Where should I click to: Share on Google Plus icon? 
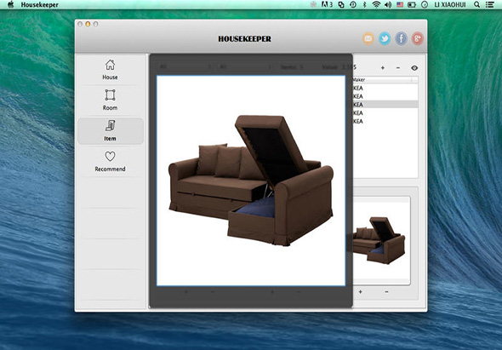[x=417, y=38]
